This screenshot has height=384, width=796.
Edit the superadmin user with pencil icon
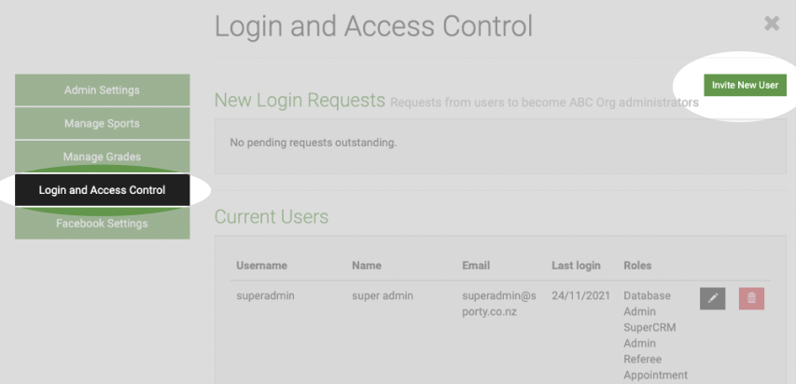click(x=712, y=298)
